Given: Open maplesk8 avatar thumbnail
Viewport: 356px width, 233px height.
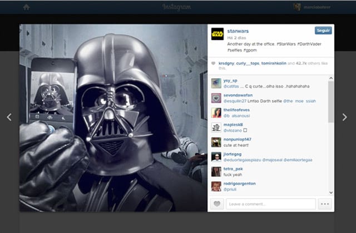Looking at the screenshot, I should tap(216, 128).
